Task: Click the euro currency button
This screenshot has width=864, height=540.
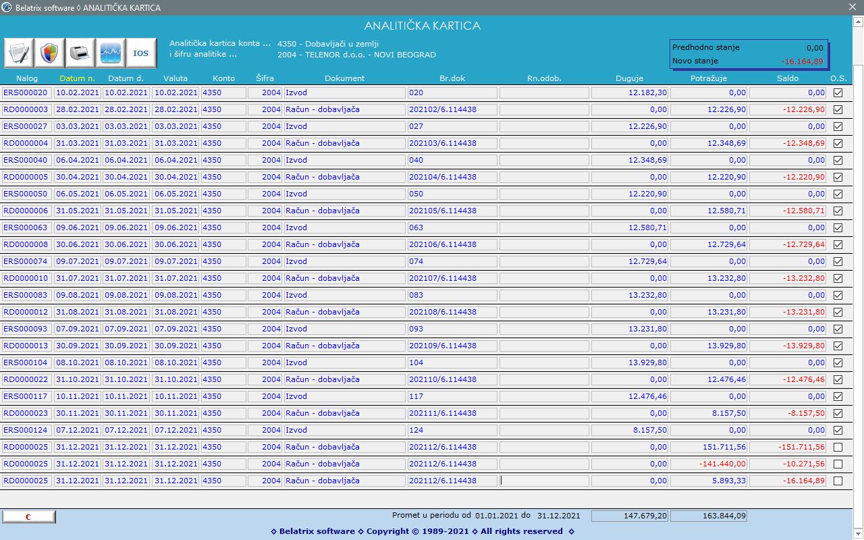Action: click(29, 516)
